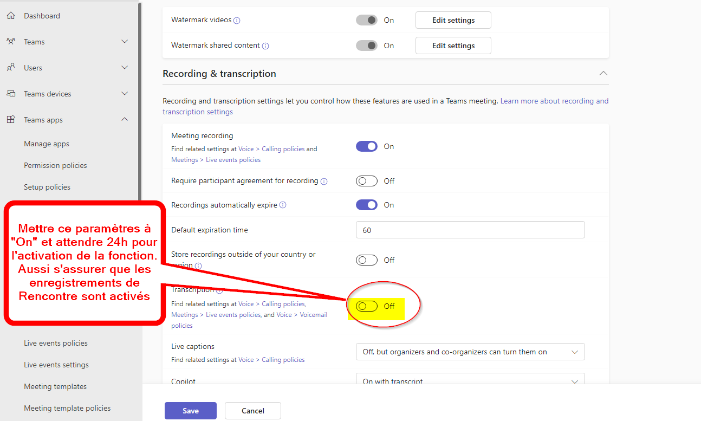Show info for Recordings automatically expire
Image resolution: width=701 pixels, height=421 pixels.
(283, 205)
